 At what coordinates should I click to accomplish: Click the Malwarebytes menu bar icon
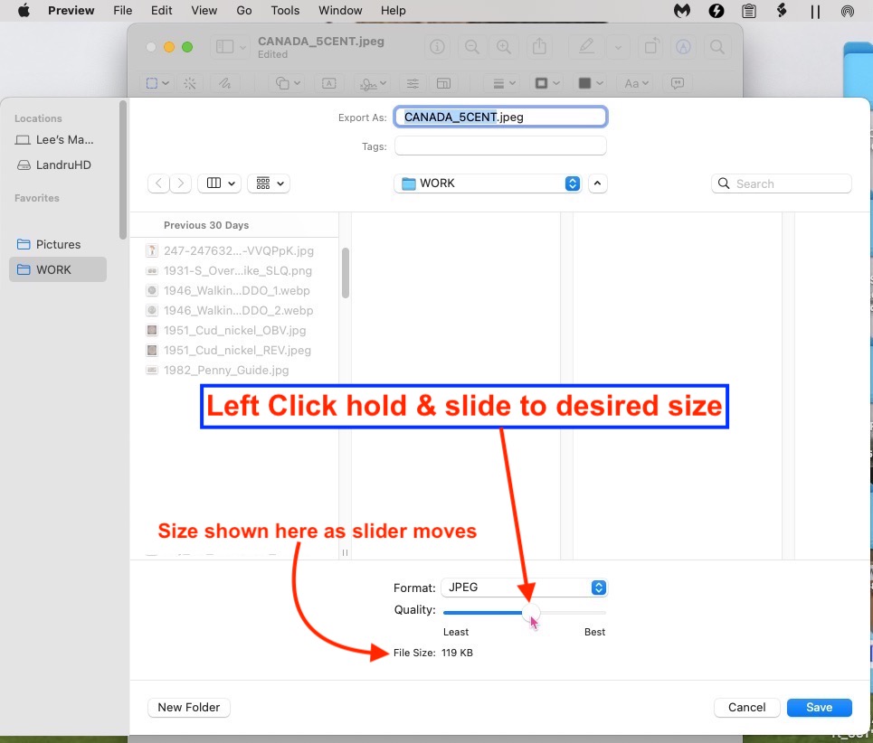[x=682, y=11]
